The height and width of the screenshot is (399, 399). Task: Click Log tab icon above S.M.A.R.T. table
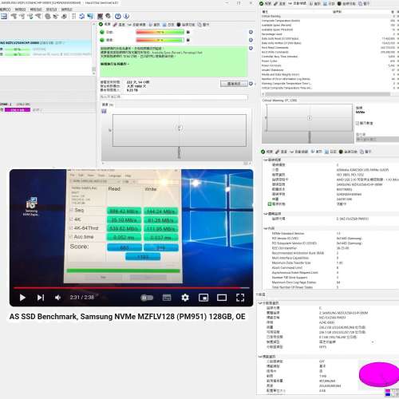[x=325, y=3]
